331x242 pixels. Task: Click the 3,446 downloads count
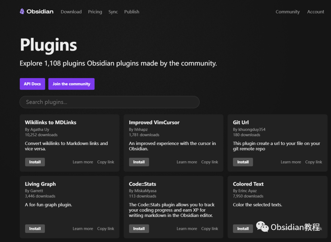coord(40,196)
